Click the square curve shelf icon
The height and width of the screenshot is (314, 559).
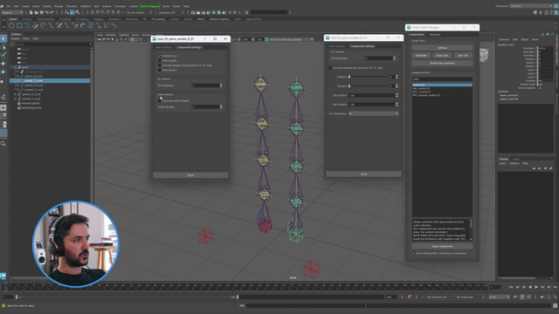(x=19, y=25)
